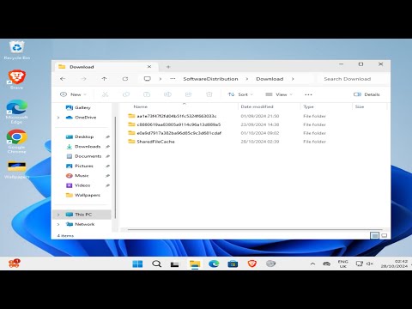
Task: Open the Recycle Bin desktop icon
Action: click(x=17, y=50)
